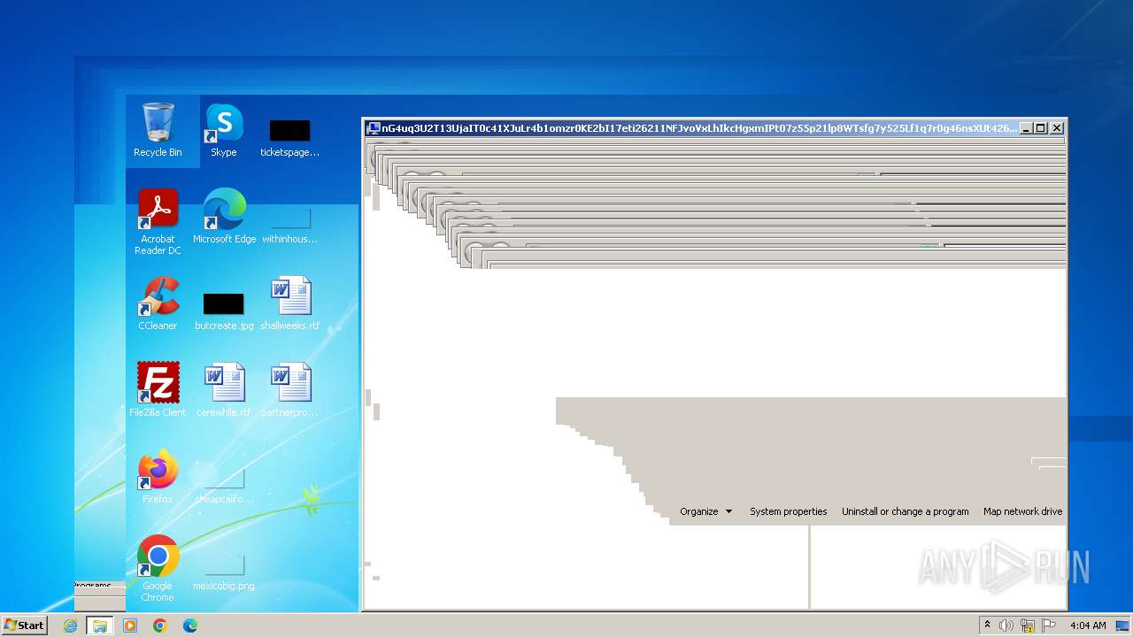Click Uninstall or change a program

[x=905, y=511]
